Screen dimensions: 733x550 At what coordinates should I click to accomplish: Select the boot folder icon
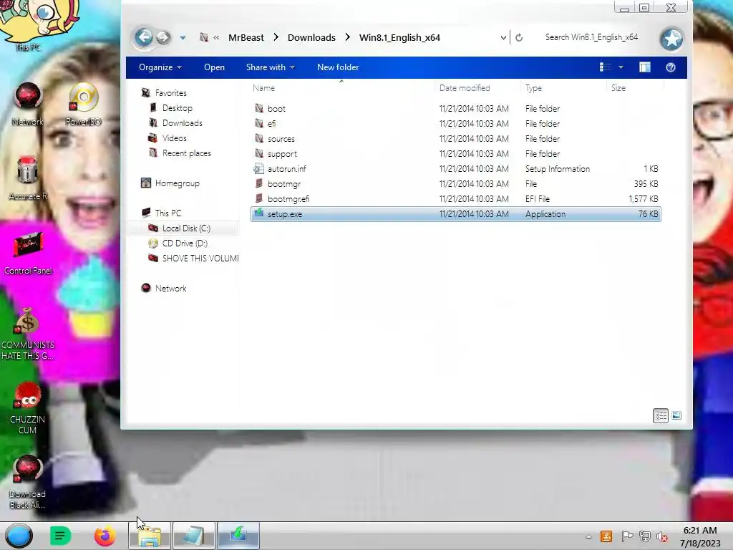(259, 108)
